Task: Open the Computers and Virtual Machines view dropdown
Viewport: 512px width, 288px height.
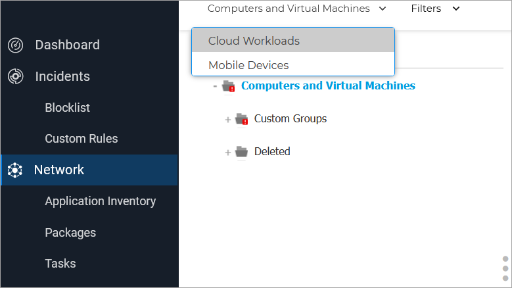Action: pyautogui.click(x=297, y=9)
